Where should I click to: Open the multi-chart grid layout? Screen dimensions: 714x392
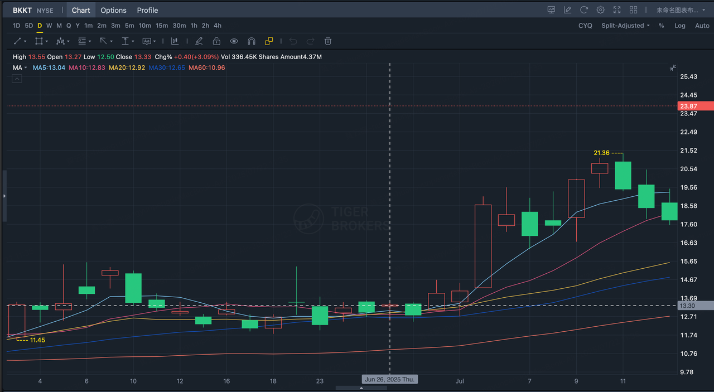click(633, 9)
